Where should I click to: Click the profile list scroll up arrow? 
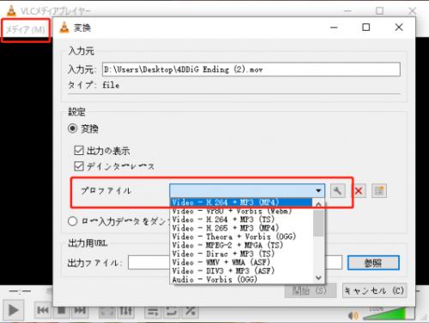click(318, 204)
